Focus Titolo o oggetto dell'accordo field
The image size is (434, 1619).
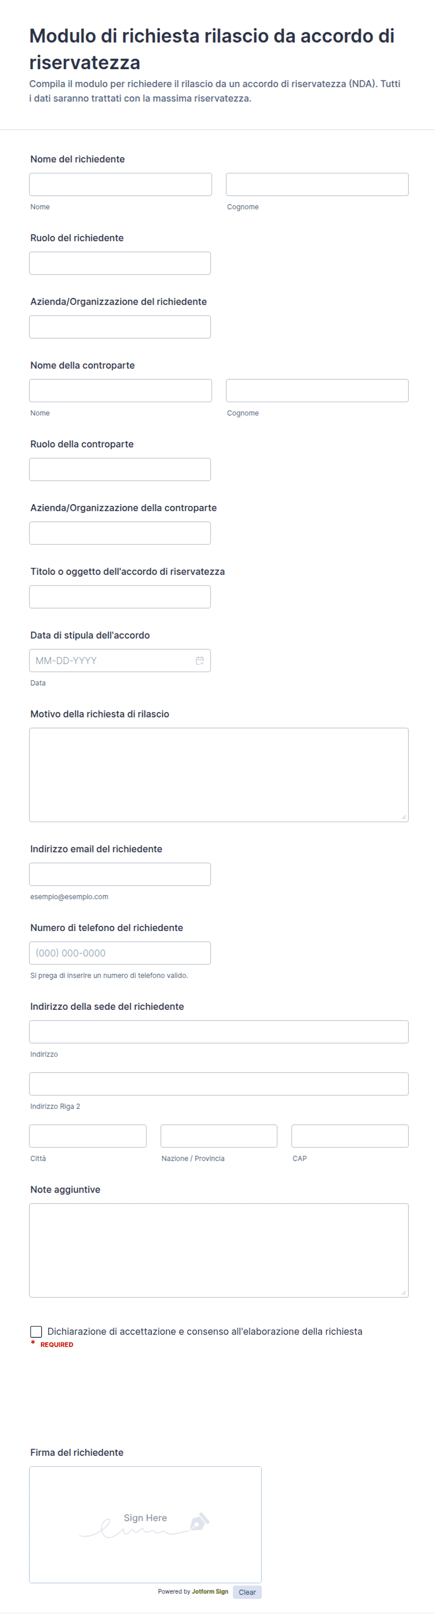click(120, 596)
